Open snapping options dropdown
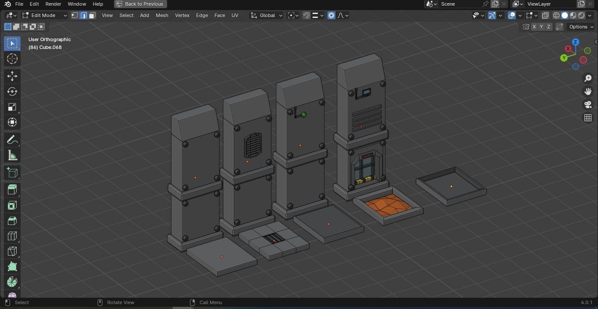The width and height of the screenshot is (598, 309). [x=318, y=15]
